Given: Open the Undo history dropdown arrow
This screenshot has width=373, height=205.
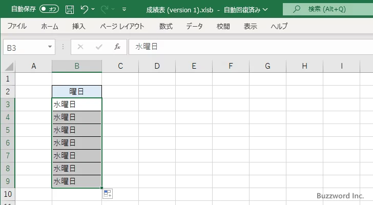Looking at the screenshot, I should [x=93, y=9].
